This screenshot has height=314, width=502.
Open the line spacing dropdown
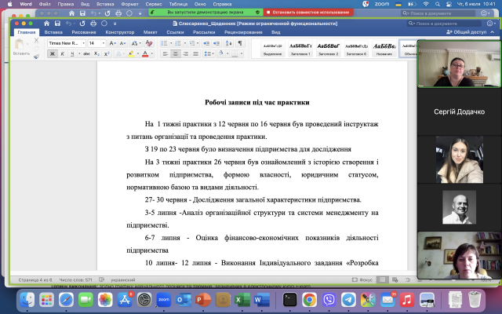[209, 54]
